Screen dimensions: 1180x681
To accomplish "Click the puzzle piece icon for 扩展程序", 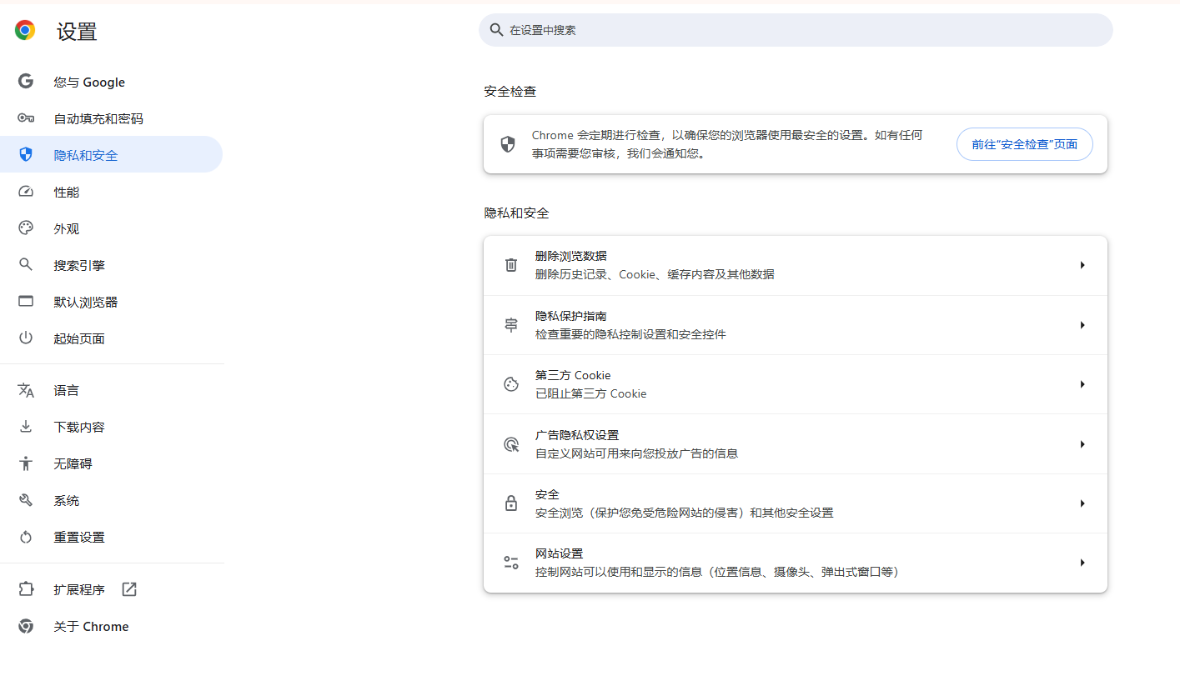I will pyautogui.click(x=26, y=589).
